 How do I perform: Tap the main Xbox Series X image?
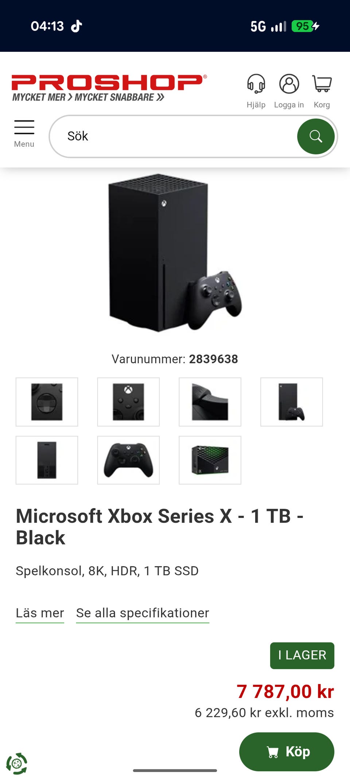click(x=175, y=253)
